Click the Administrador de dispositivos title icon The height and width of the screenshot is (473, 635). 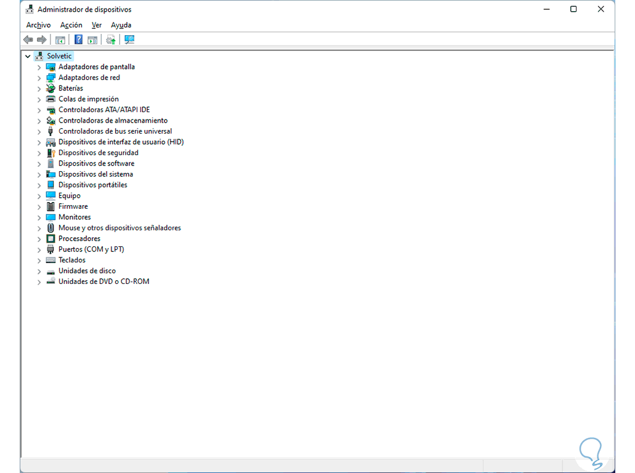coord(30,9)
